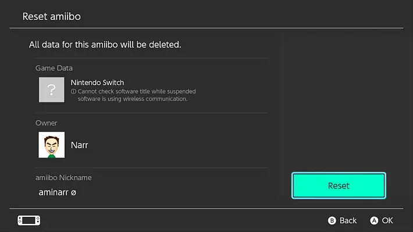Click the Nintendo Switch game data title
Viewport: 413px width, 232px height.
[x=97, y=83]
